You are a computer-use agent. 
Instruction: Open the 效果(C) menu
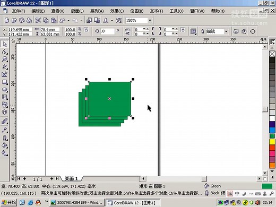(x=117, y=11)
